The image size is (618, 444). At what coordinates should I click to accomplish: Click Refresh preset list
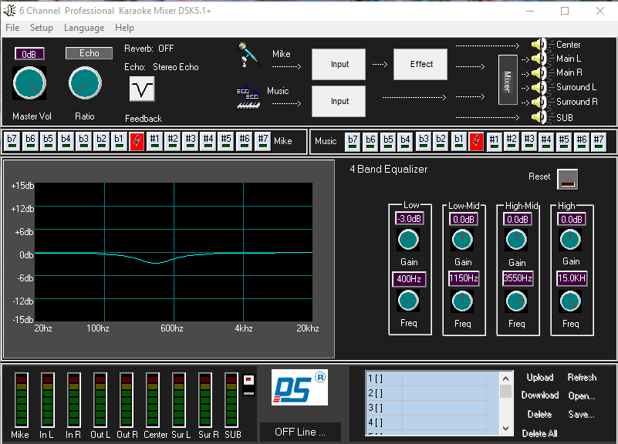[x=582, y=377]
